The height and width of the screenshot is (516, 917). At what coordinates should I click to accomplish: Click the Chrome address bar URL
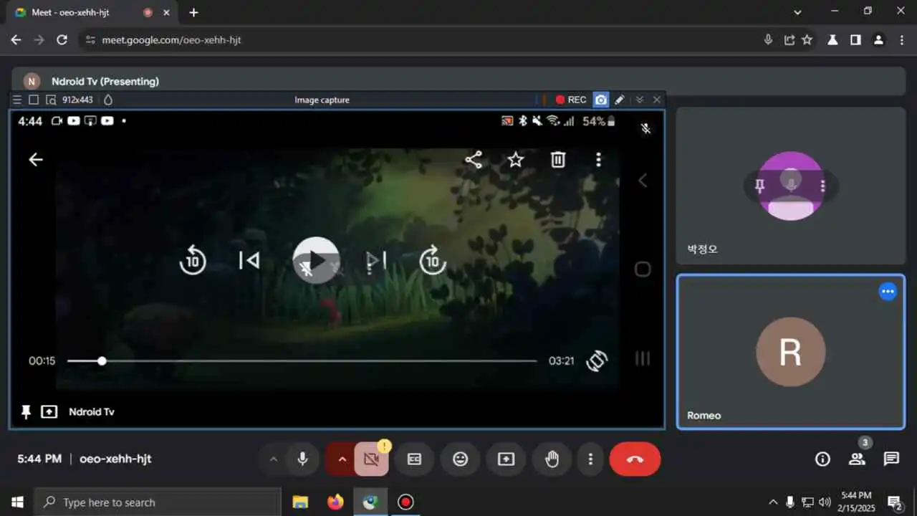pos(171,40)
